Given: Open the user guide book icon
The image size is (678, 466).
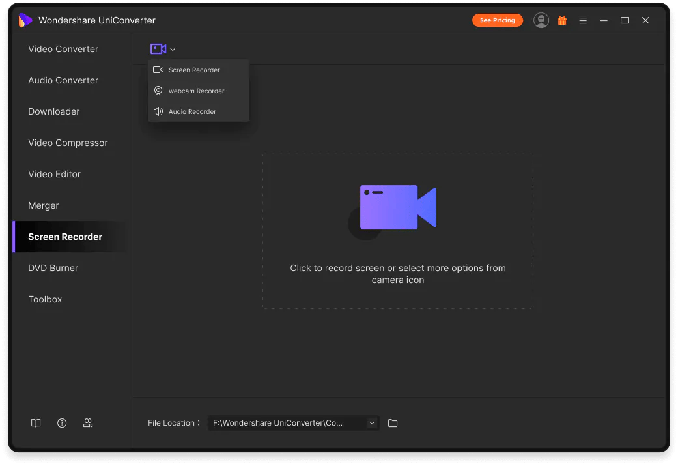Looking at the screenshot, I should click(x=36, y=423).
